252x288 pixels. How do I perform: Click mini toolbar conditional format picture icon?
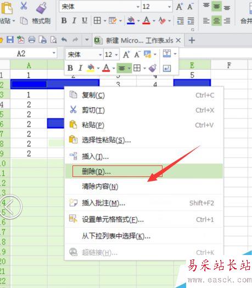coord(148,54)
